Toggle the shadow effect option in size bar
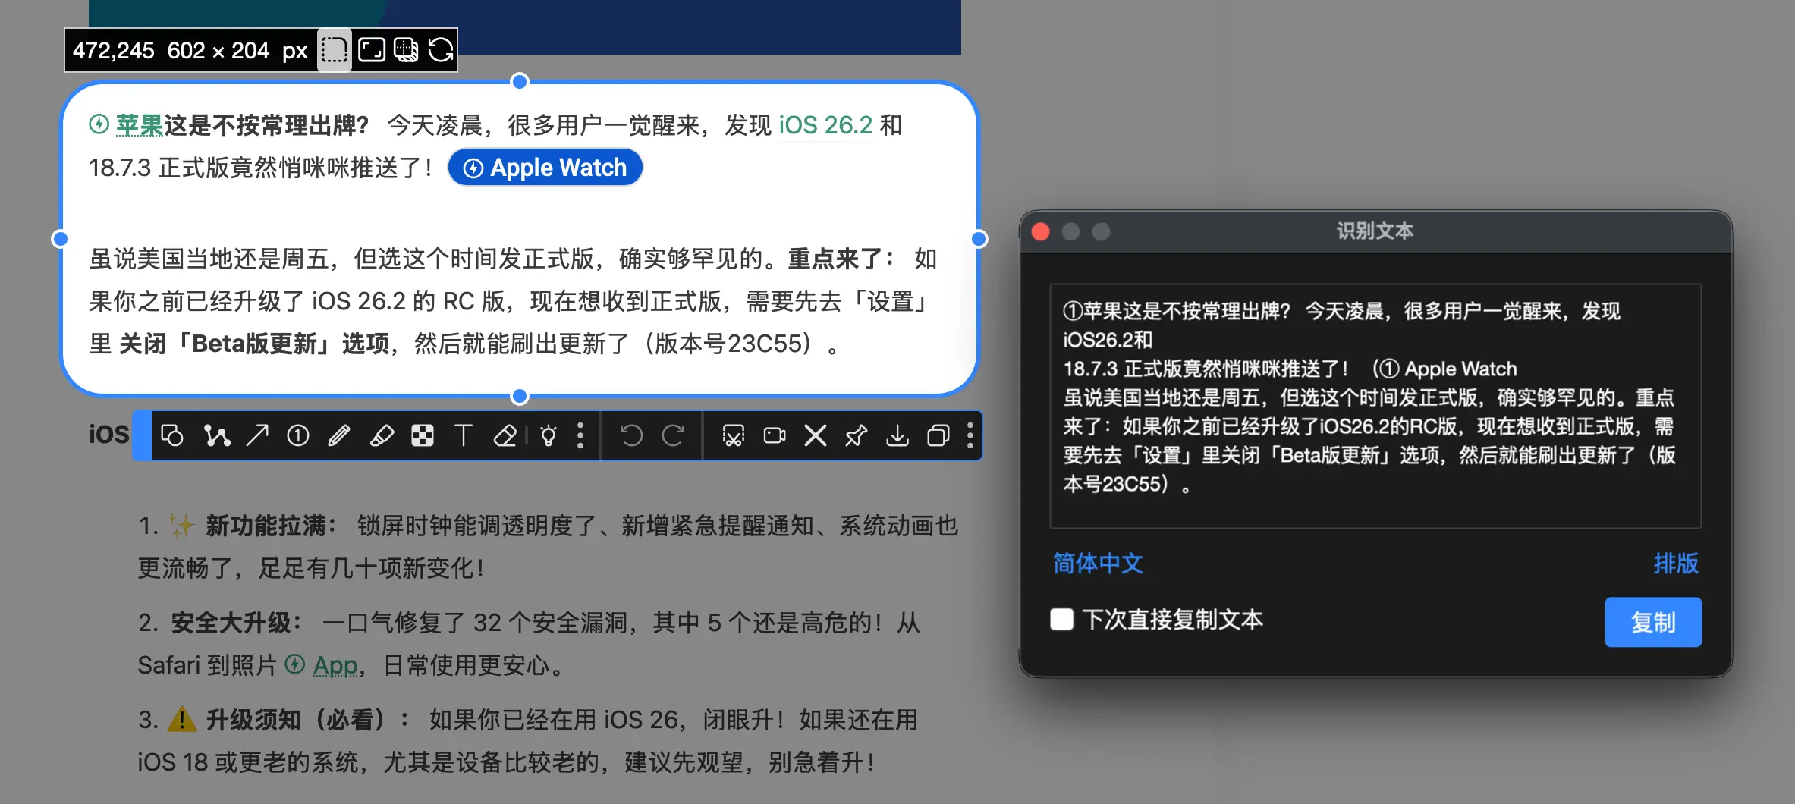 (x=406, y=51)
